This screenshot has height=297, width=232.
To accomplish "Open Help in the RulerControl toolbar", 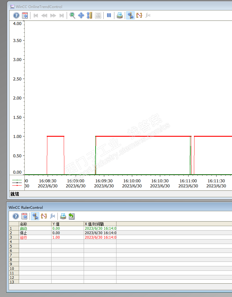I will pyautogui.click(x=16, y=216).
